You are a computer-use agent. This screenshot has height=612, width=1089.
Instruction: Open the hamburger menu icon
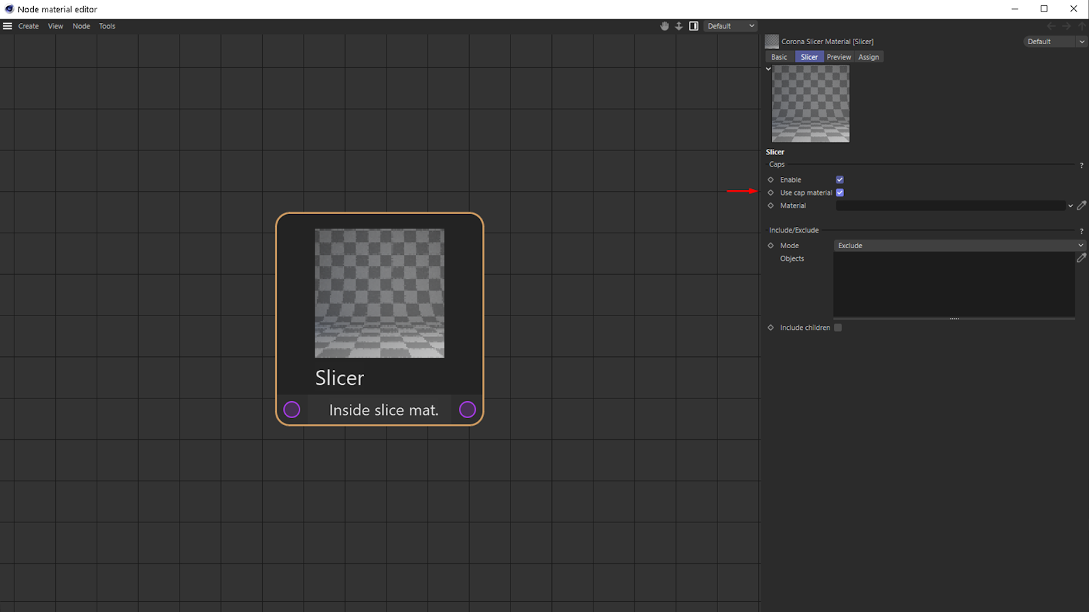[x=7, y=26]
